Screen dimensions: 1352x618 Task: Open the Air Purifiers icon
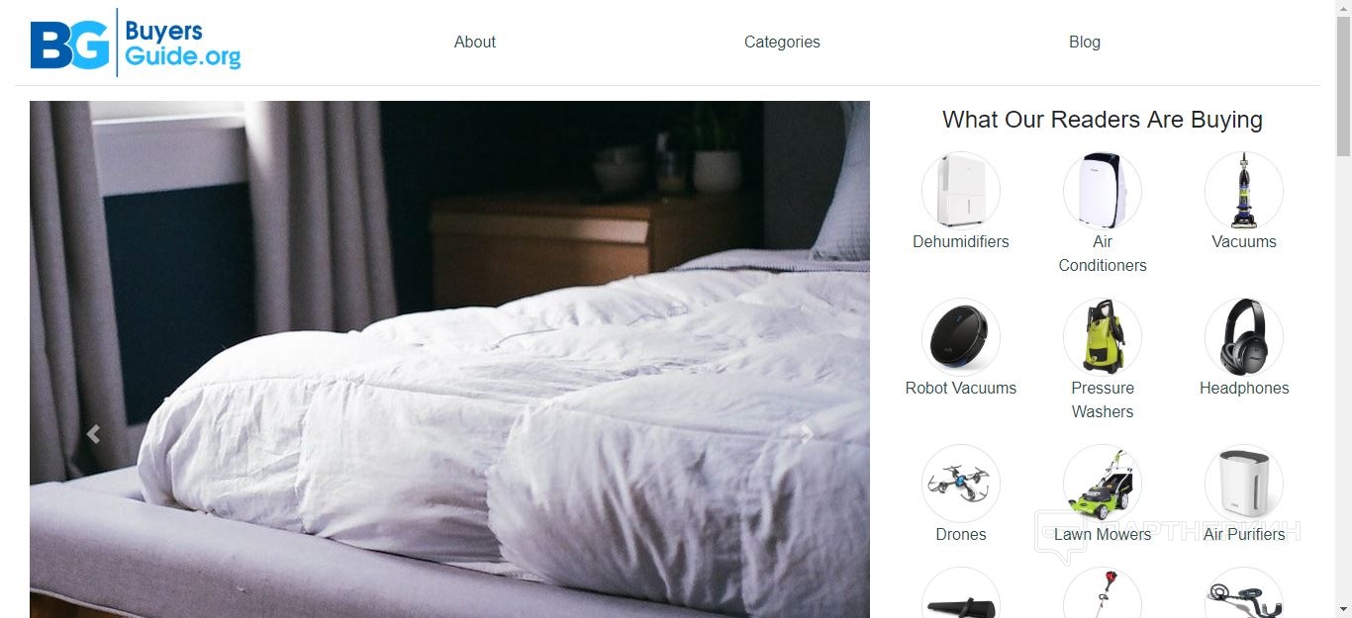1243,483
